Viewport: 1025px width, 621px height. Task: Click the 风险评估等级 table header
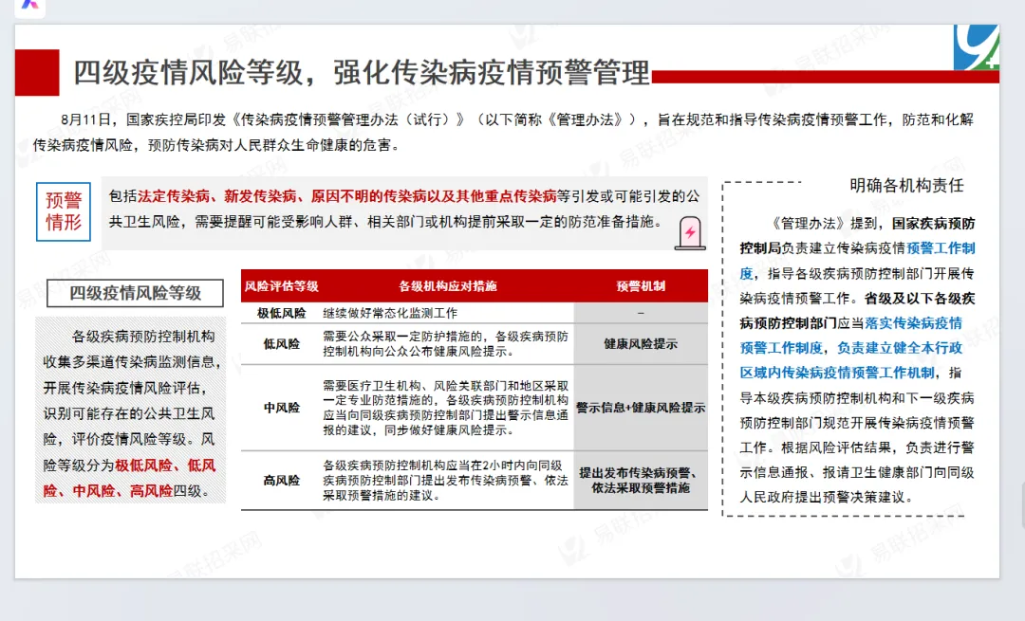pos(281,286)
